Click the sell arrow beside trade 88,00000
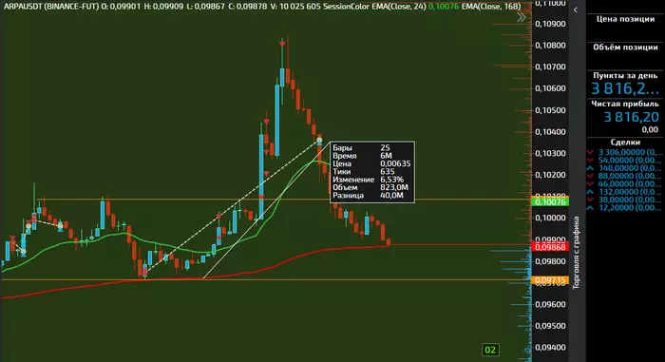 tap(590, 176)
